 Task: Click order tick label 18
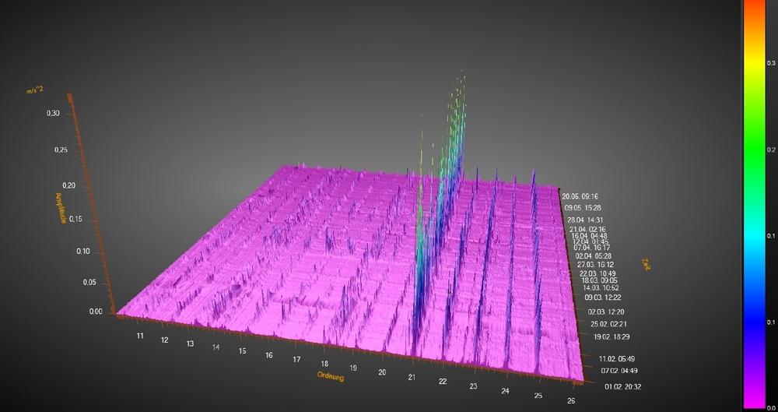(324, 364)
